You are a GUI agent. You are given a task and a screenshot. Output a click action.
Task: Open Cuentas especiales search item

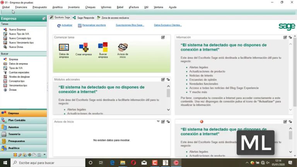pos(19,72)
